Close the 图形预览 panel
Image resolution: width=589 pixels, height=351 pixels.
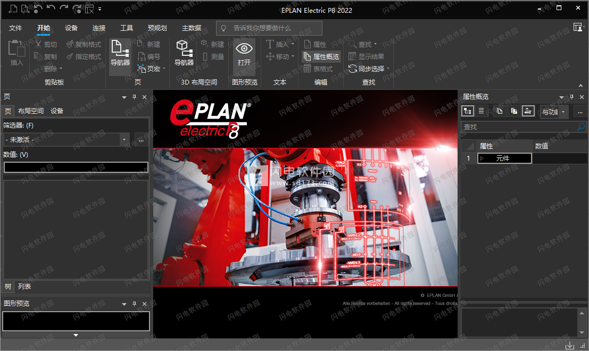(144, 304)
